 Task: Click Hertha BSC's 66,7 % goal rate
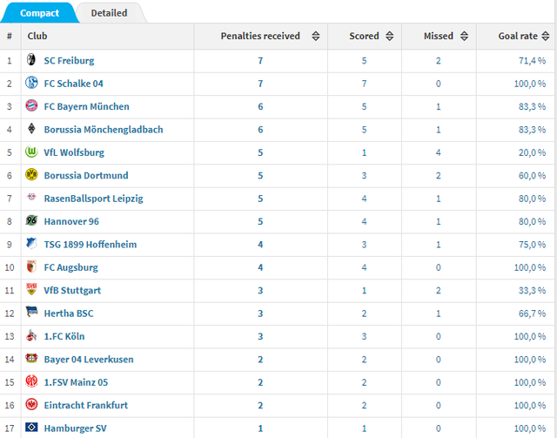tap(532, 313)
